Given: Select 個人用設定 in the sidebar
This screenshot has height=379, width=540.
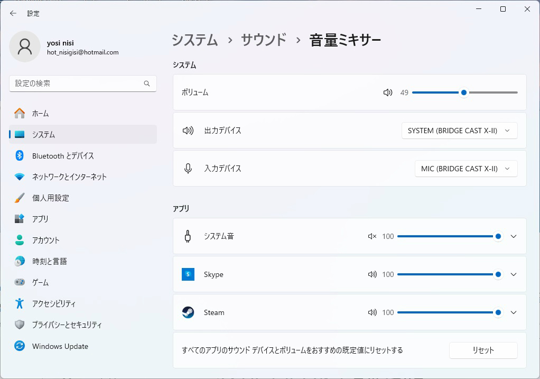Looking at the screenshot, I should (x=50, y=198).
